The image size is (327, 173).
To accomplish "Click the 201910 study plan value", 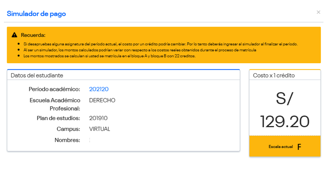I will click(98, 118).
